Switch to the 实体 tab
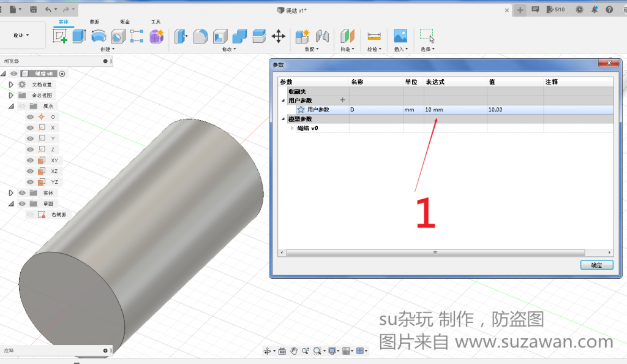The image size is (627, 364). tap(63, 22)
